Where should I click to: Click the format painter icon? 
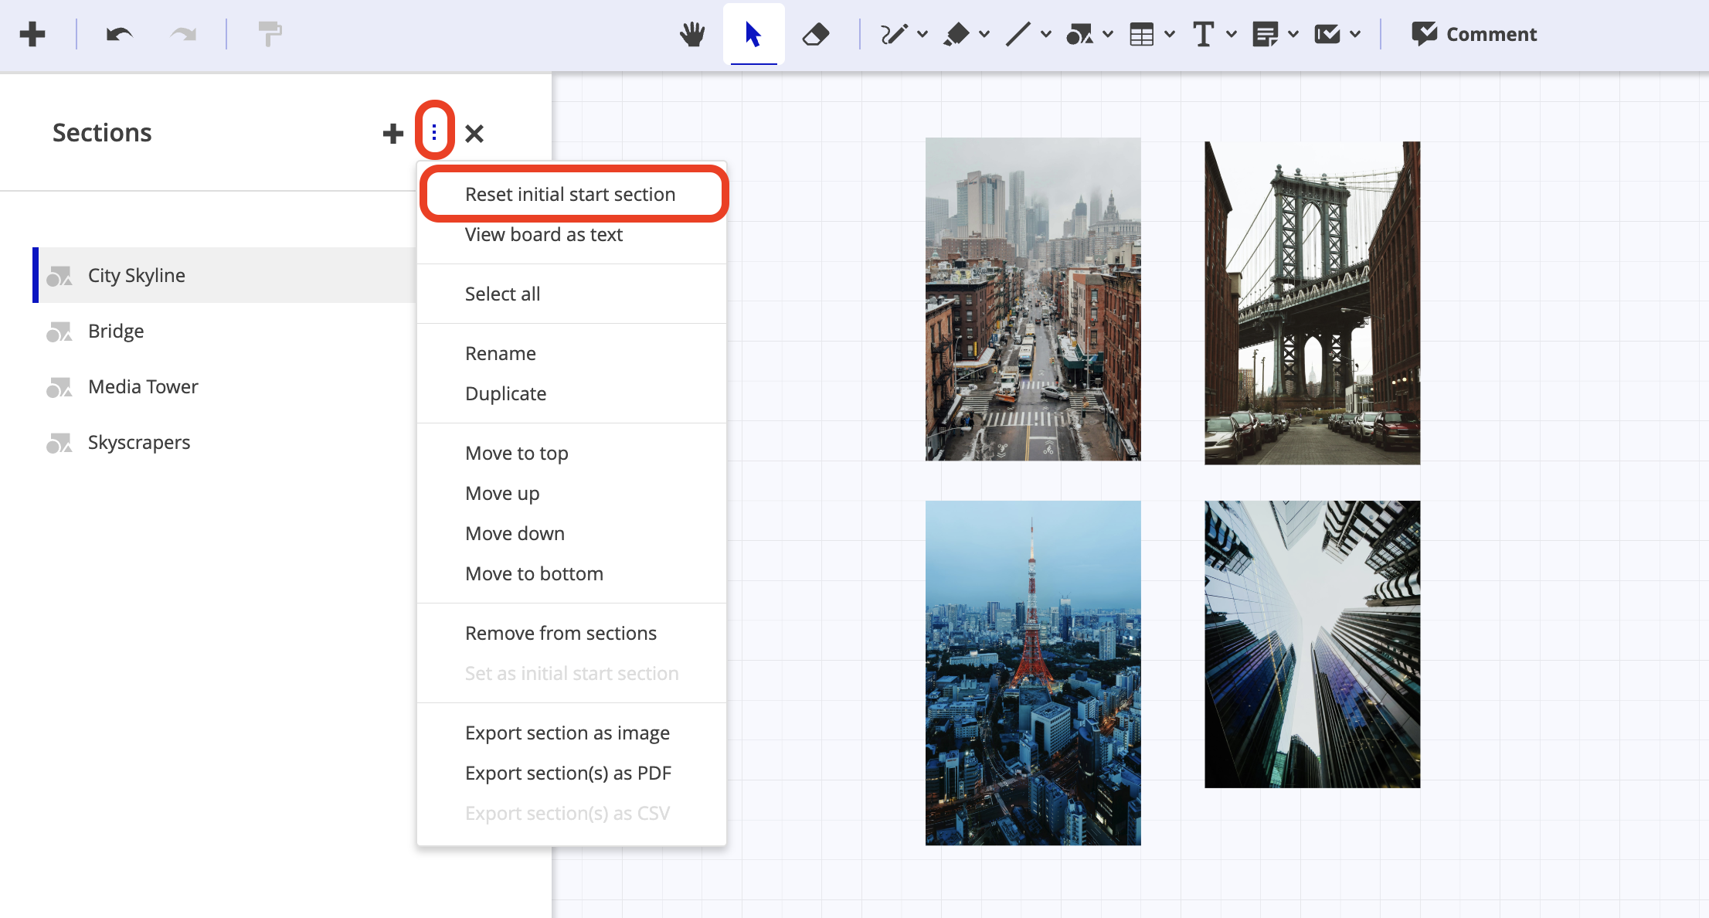click(269, 34)
